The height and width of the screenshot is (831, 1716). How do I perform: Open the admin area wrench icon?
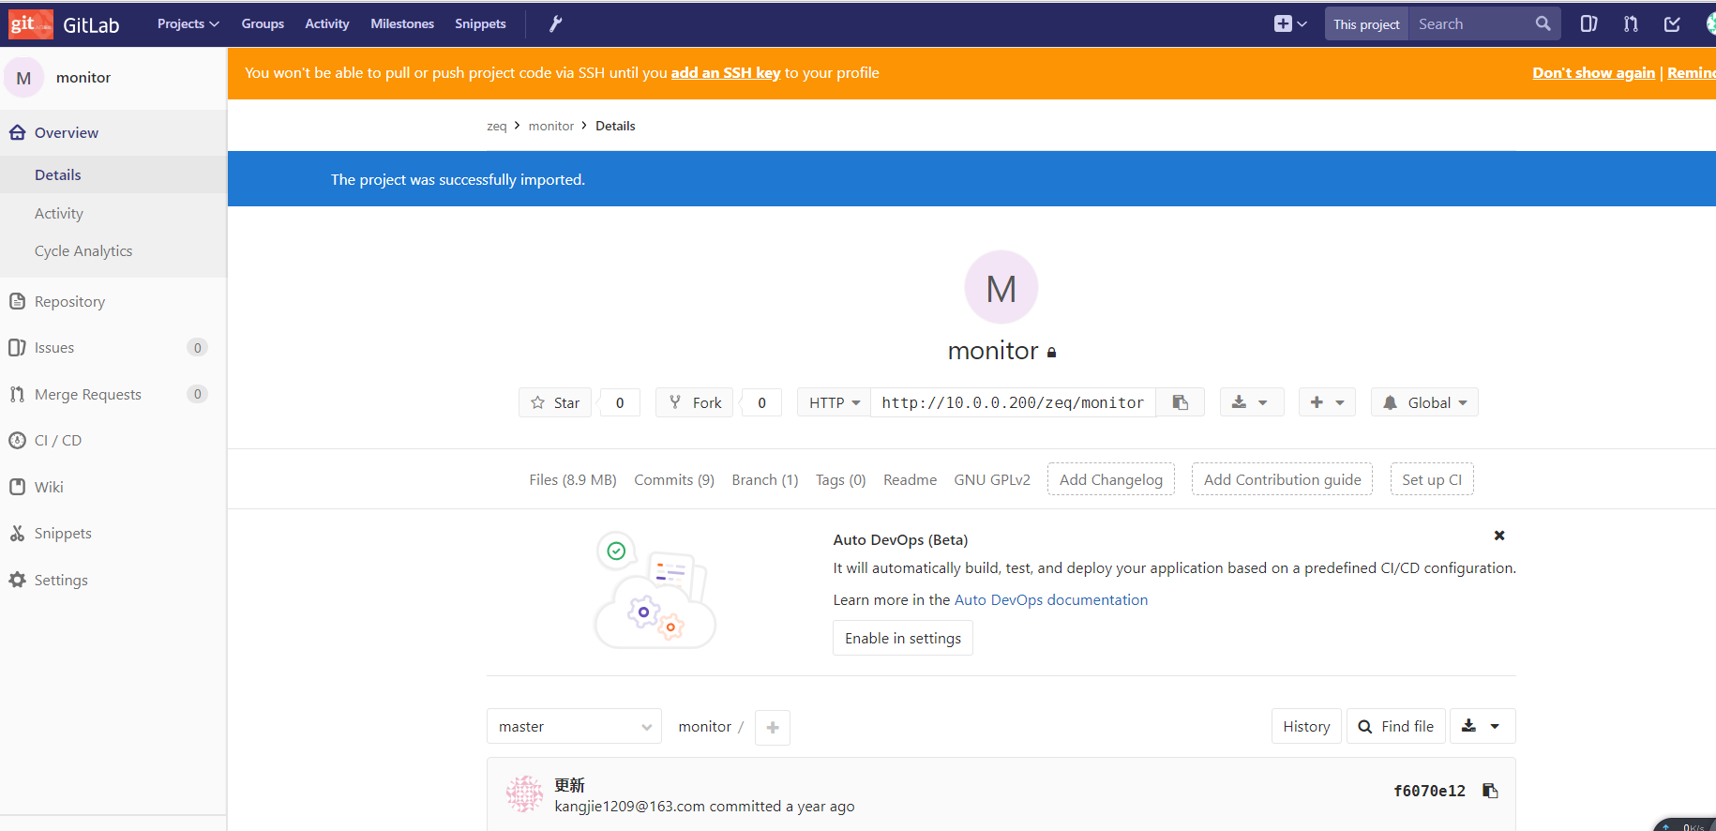556,23
